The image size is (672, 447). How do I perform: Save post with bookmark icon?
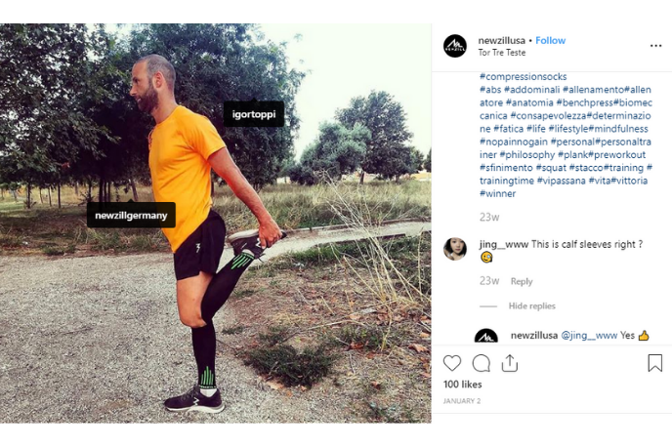(654, 363)
